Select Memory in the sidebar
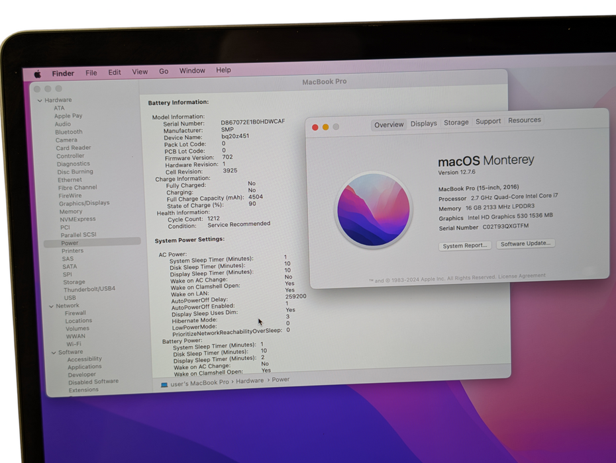 pyautogui.click(x=71, y=212)
